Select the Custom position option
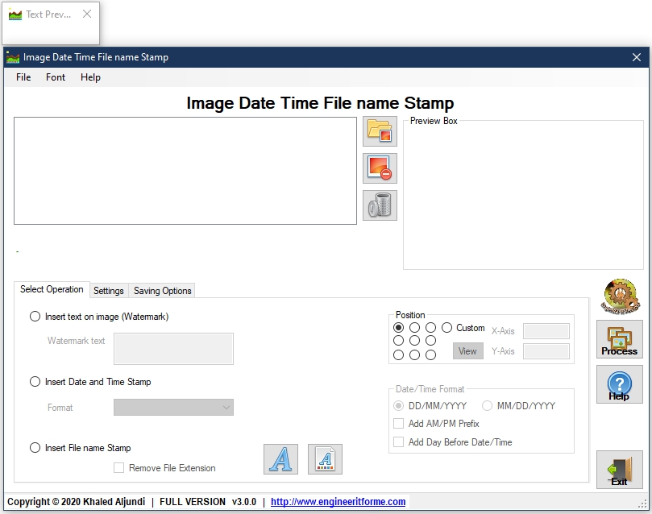 447,327
